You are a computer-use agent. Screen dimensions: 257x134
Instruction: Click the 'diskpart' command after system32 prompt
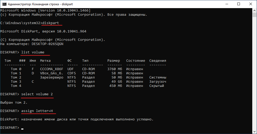pyautogui.click(x=50, y=23)
